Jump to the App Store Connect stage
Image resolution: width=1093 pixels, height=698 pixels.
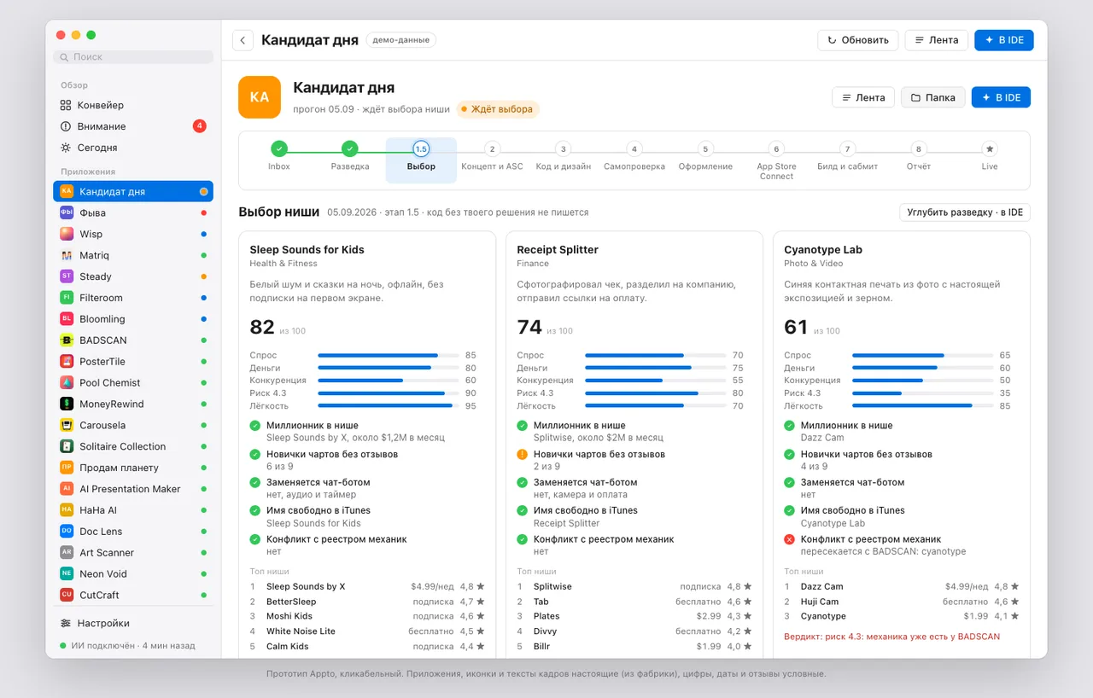(x=776, y=160)
